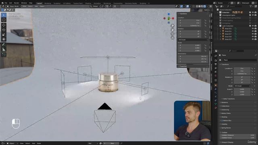Switch to the Layout workspace tab

point(39,3)
